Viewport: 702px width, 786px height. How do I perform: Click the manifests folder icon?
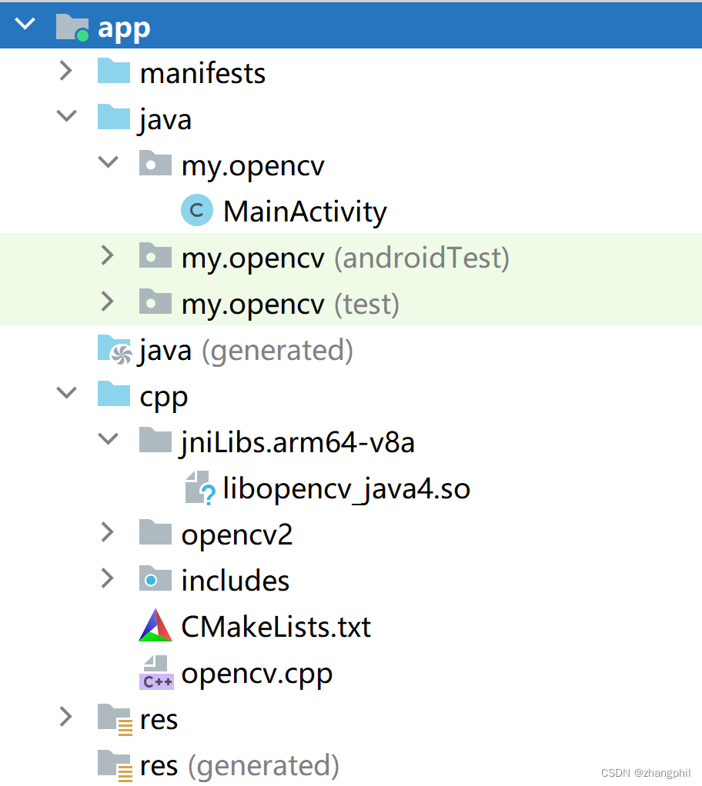(x=113, y=72)
